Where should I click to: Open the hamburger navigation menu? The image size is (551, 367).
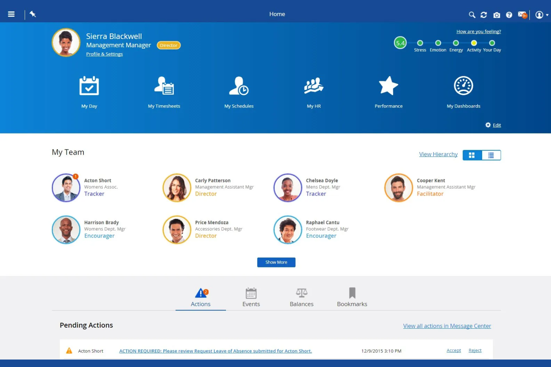11,14
